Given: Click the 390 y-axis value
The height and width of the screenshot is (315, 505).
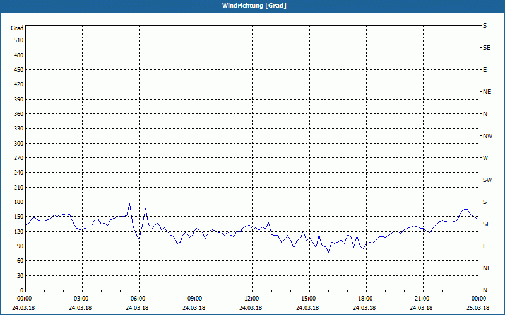Looking at the screenshot, I should point(19,100).
